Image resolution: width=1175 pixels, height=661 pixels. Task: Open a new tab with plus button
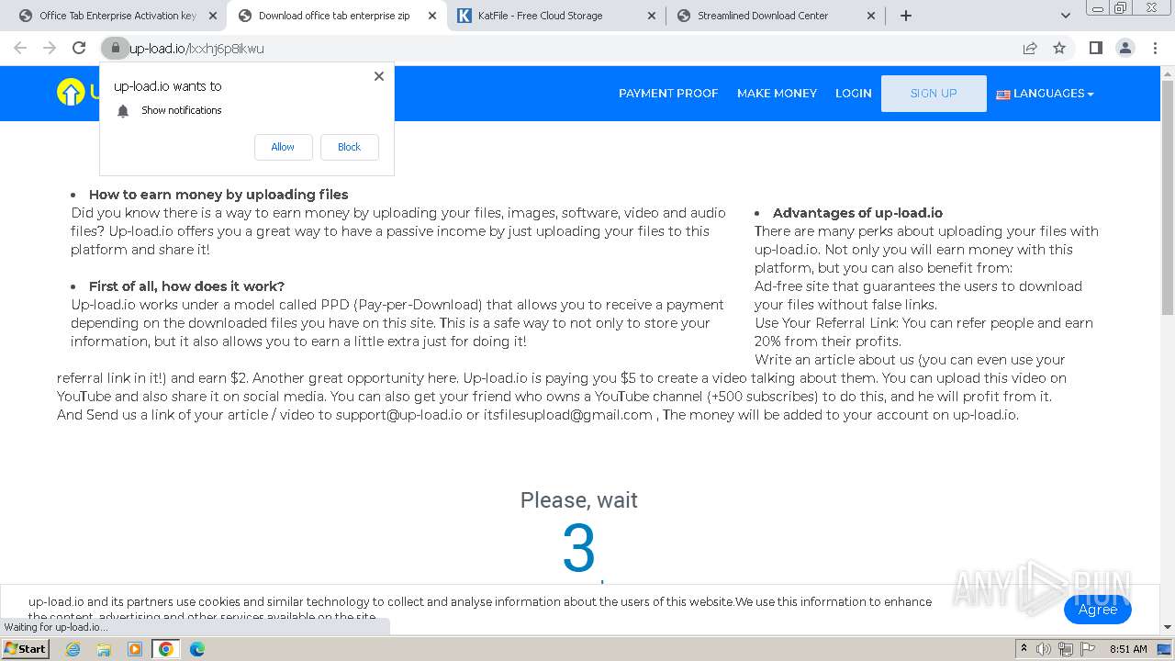(906, 16)
